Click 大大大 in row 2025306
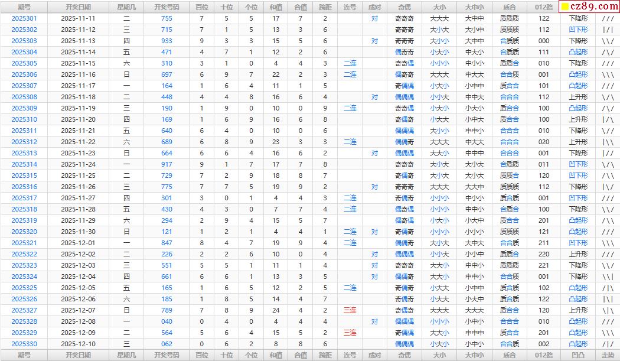 (x=439, y=74)
